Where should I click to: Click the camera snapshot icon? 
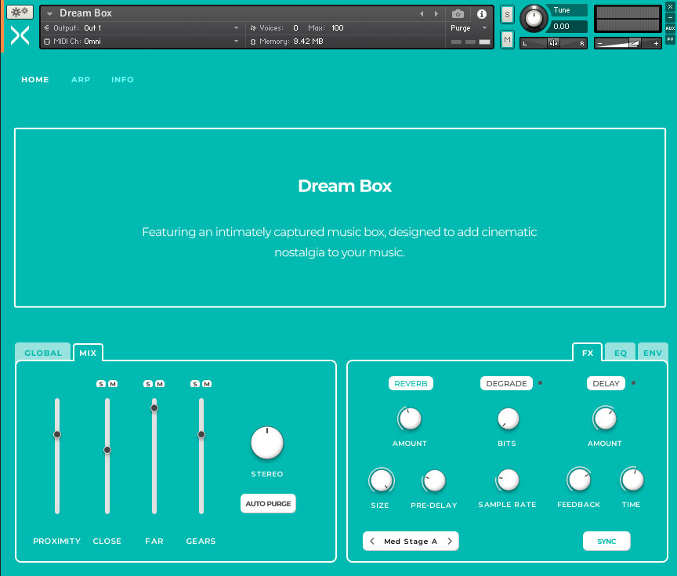(458, 14)
